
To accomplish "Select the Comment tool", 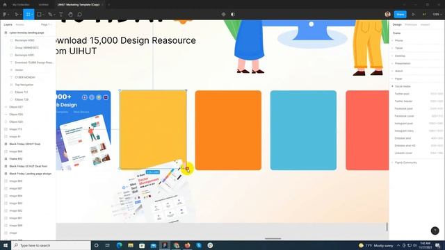I will [x=80, y=14].
